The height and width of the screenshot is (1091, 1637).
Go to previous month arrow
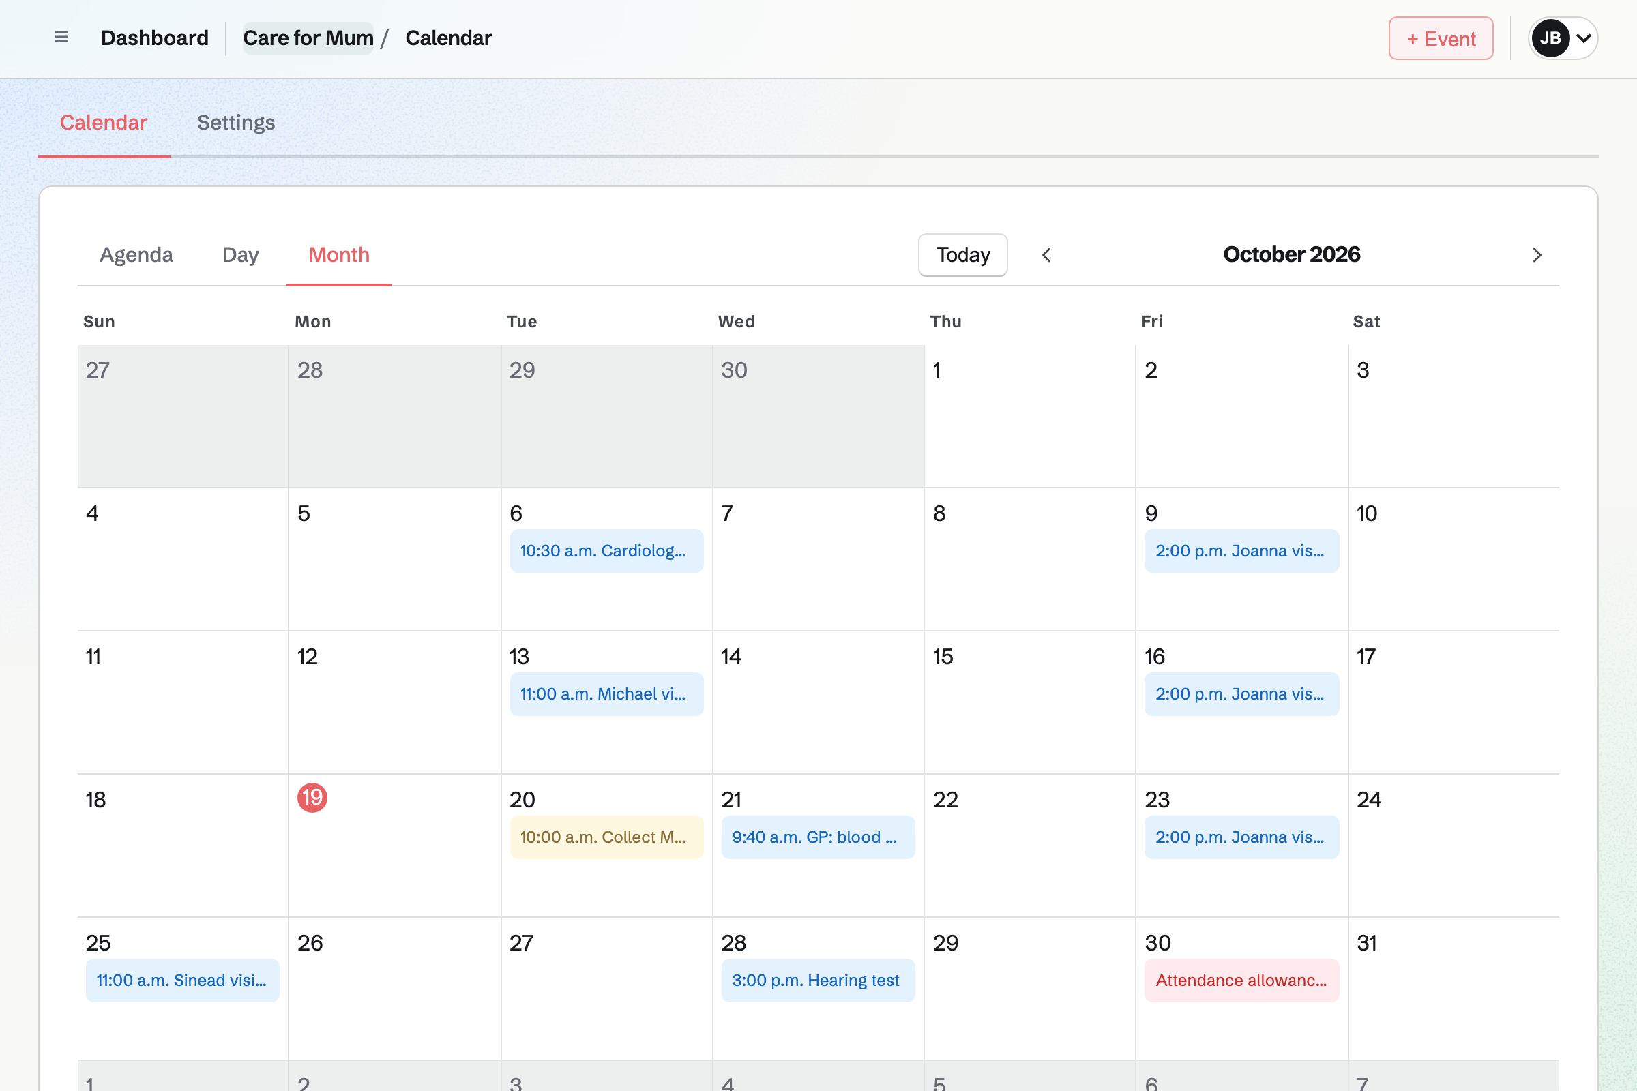[1046, 255]
